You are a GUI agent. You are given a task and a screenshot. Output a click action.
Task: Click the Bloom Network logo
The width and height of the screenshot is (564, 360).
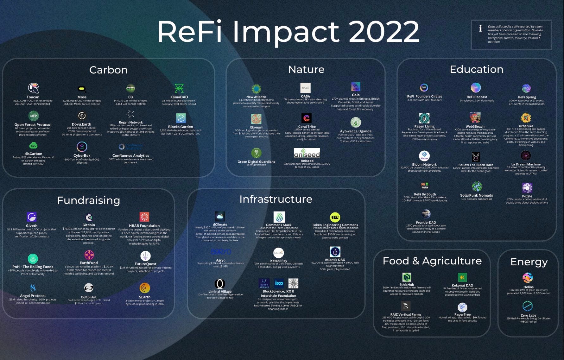(x=424, y=156)
